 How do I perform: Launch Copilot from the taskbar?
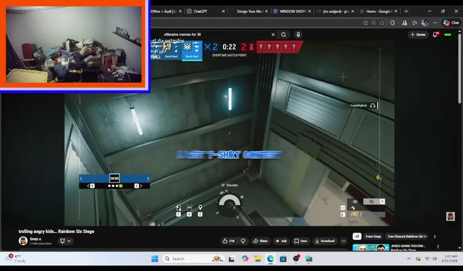click(245, 259)
